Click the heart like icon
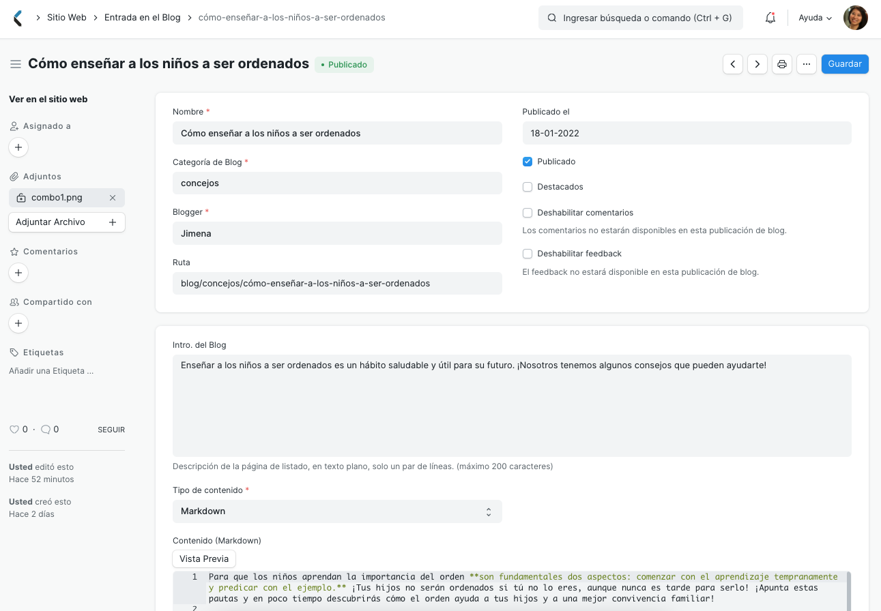This screenshot has height=611, width=881. tap(14, 430)
